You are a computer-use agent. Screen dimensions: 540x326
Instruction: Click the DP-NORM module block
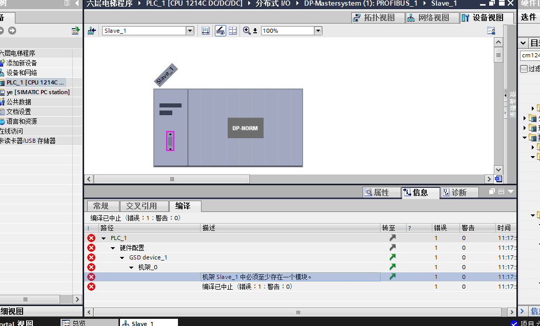[x=246, y=128]
